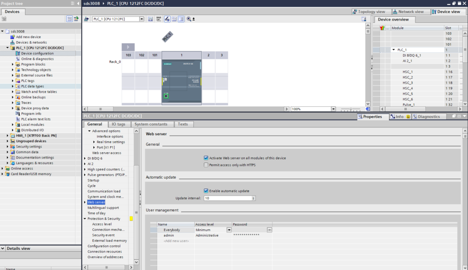
Task: Open the PLC_1 device selector dropdown
Action: point(141,19)
